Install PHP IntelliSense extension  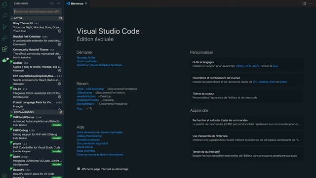point(56,125)
